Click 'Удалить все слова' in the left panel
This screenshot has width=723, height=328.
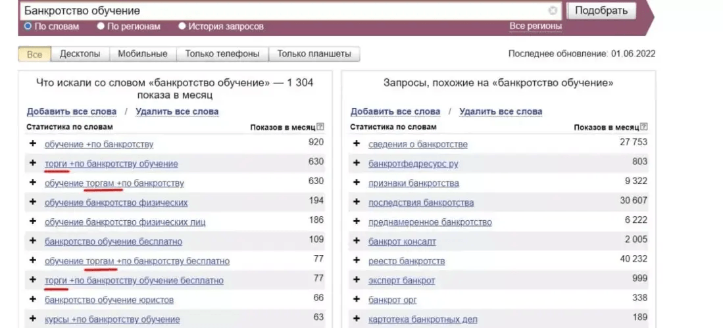point(177,112)
